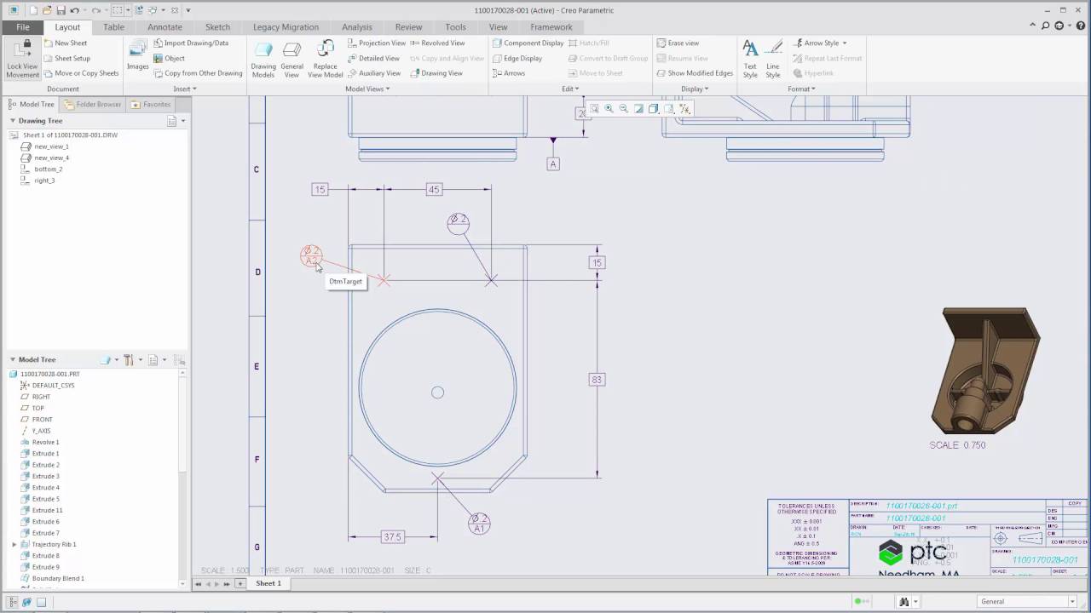Click the zoom in magnifier icon
This screenshot has width=1091, height=613.
pos(609,109)
